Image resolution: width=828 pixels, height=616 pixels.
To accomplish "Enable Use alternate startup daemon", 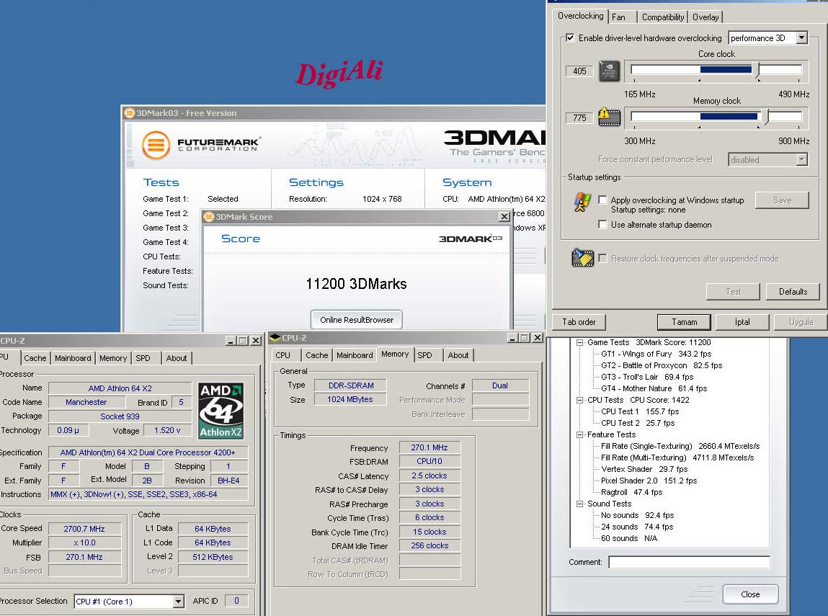I will click(602, 224).
